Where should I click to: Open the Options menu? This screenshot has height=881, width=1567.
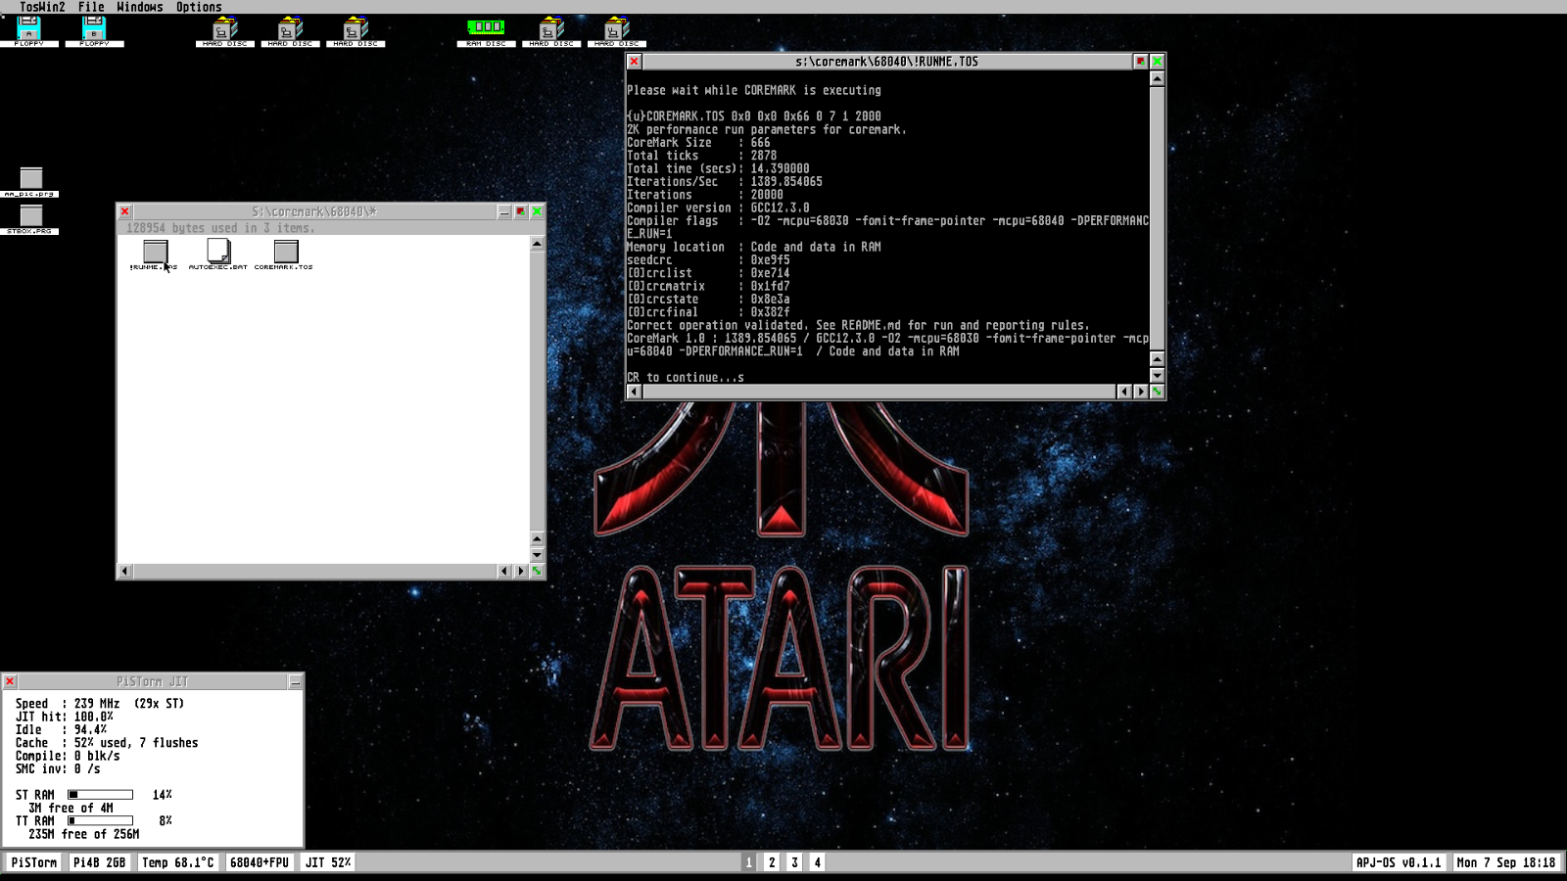199,7
